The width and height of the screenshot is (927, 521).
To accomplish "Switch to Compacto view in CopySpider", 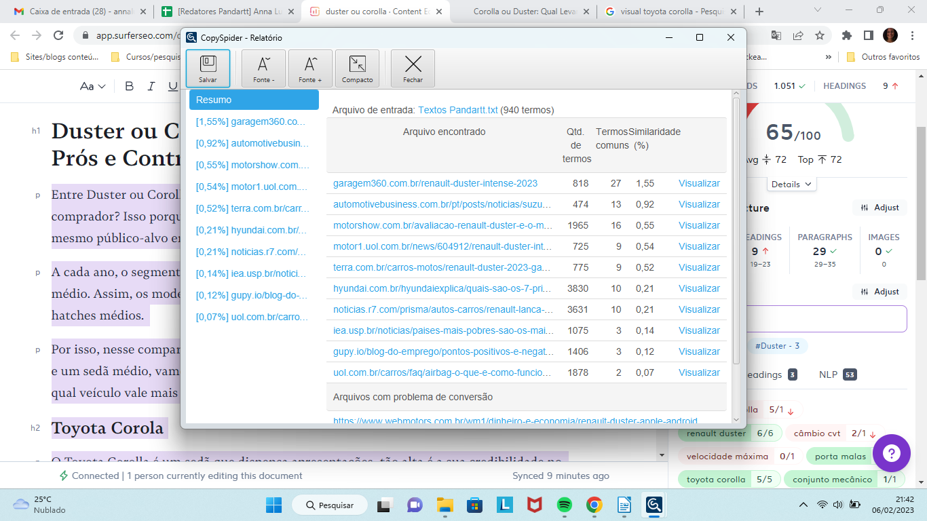I will coord(357,69).
